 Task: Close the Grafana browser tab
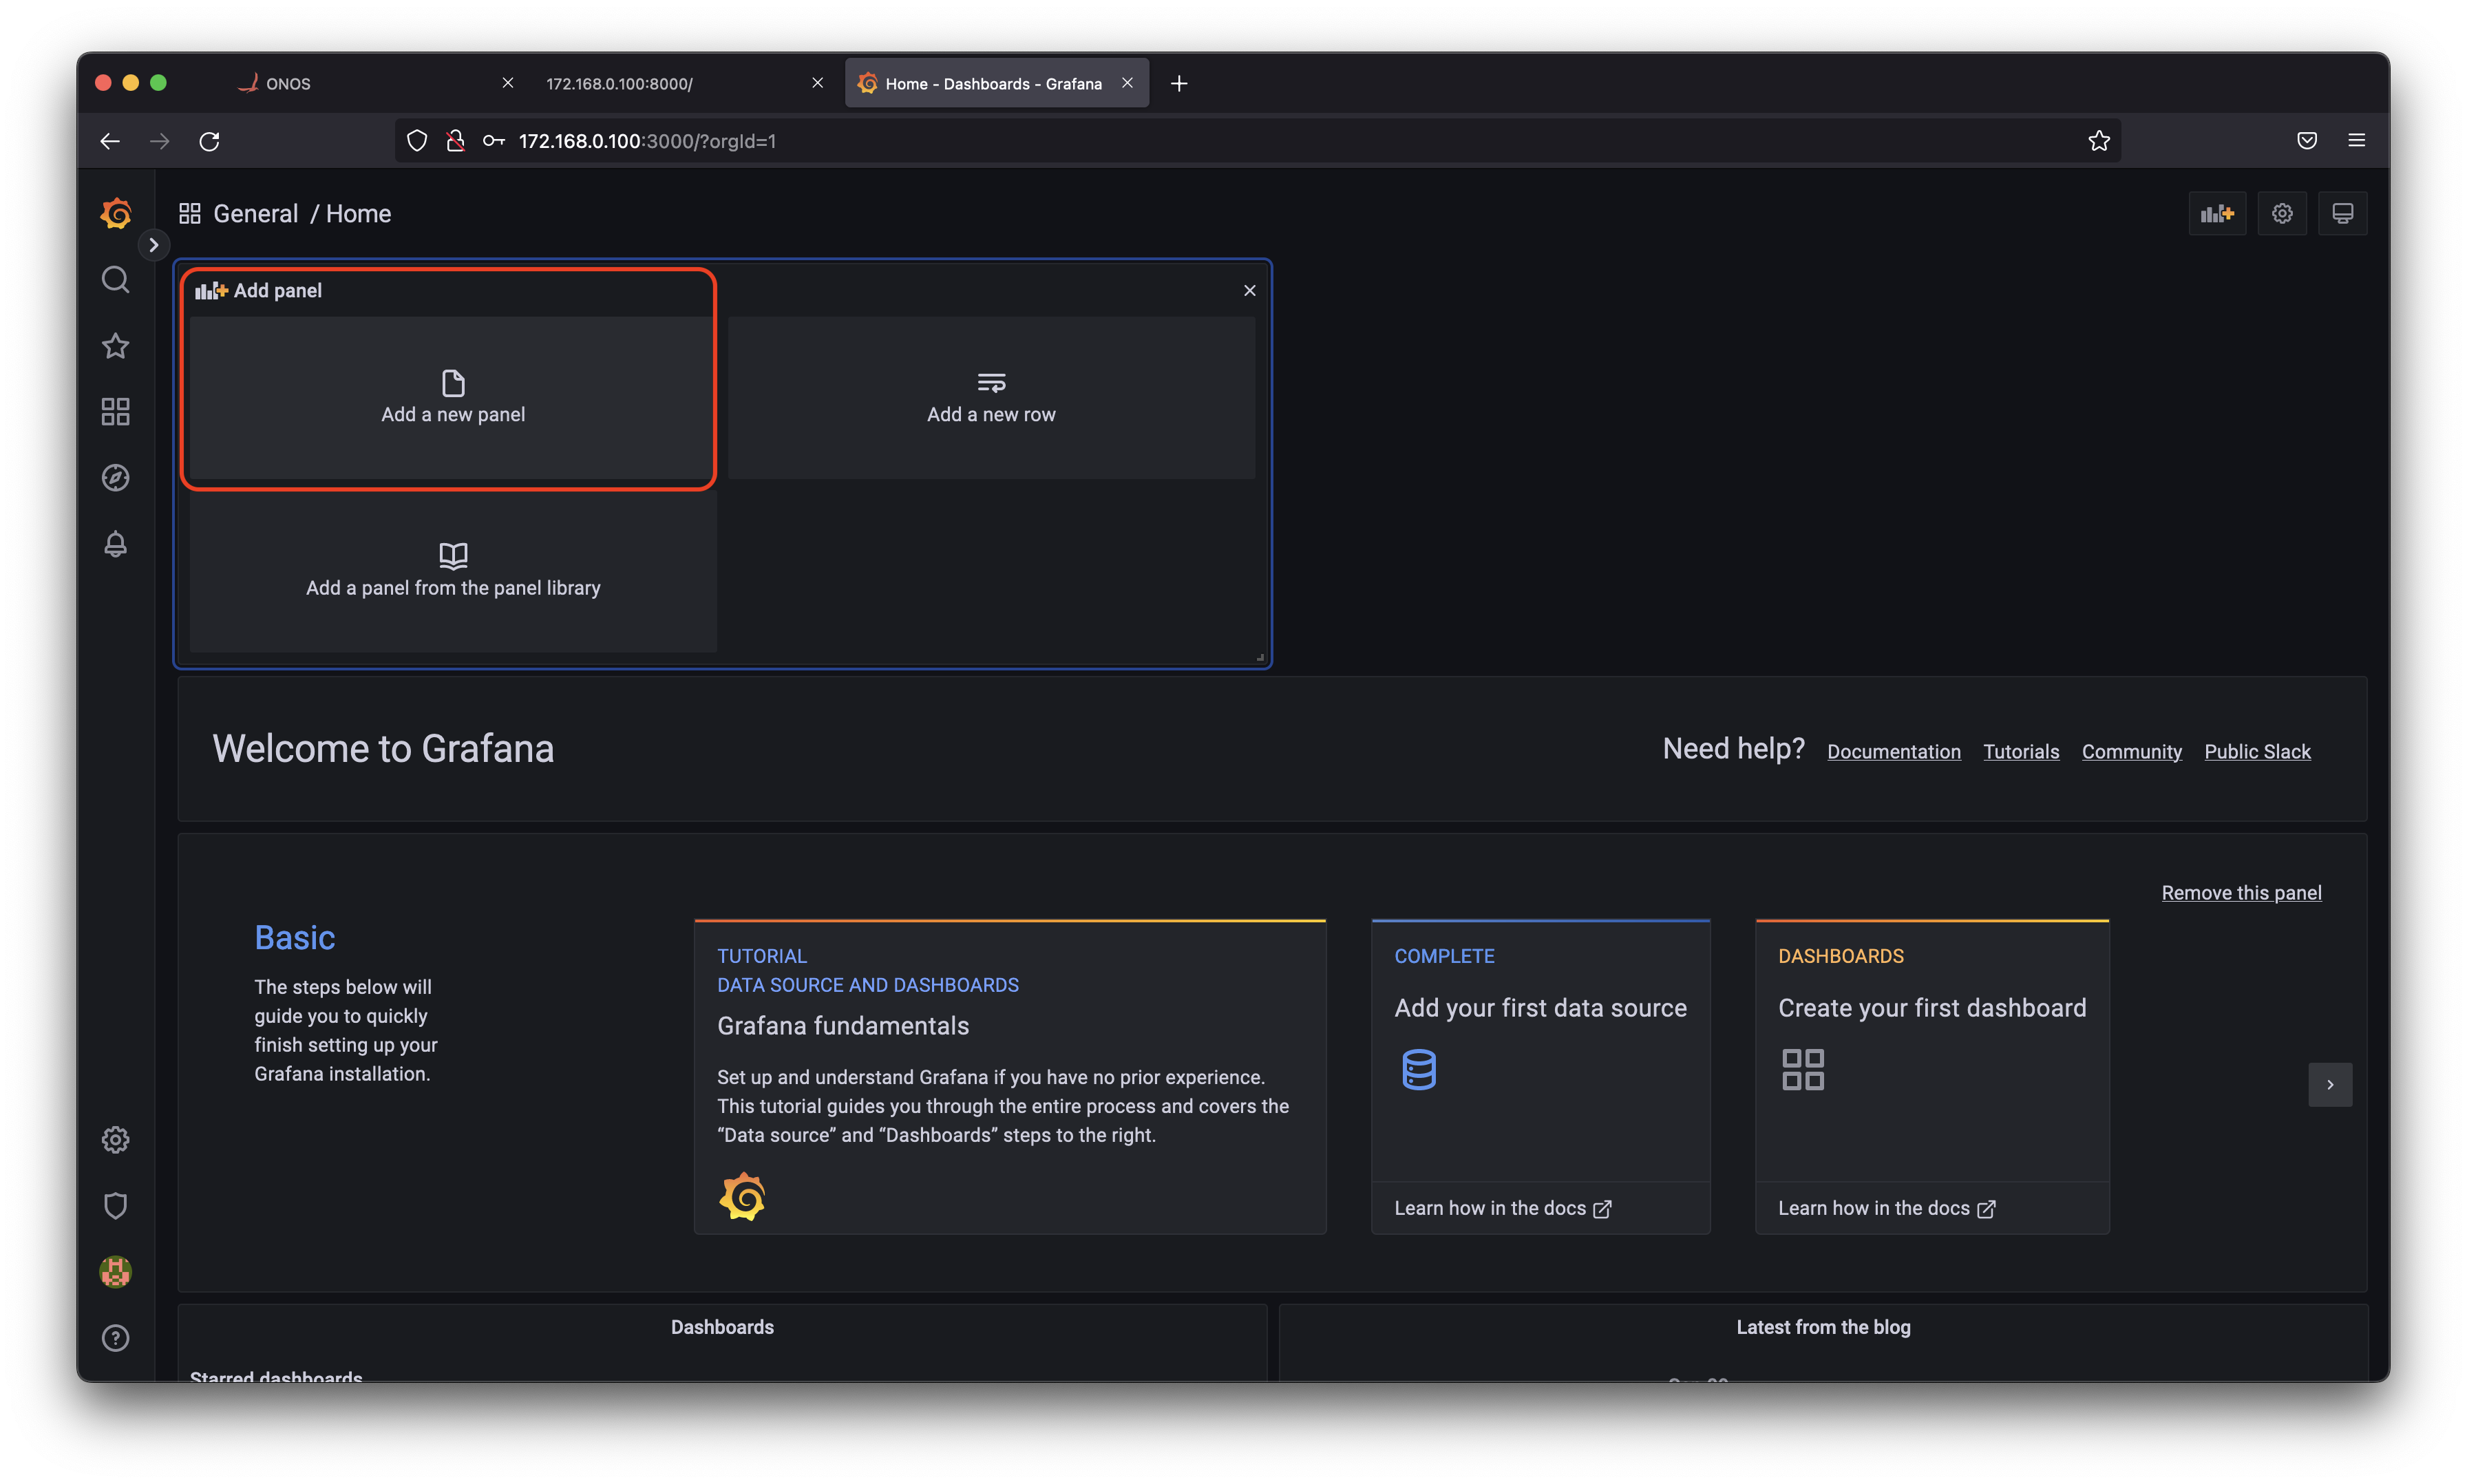[x=1127, y=83]
